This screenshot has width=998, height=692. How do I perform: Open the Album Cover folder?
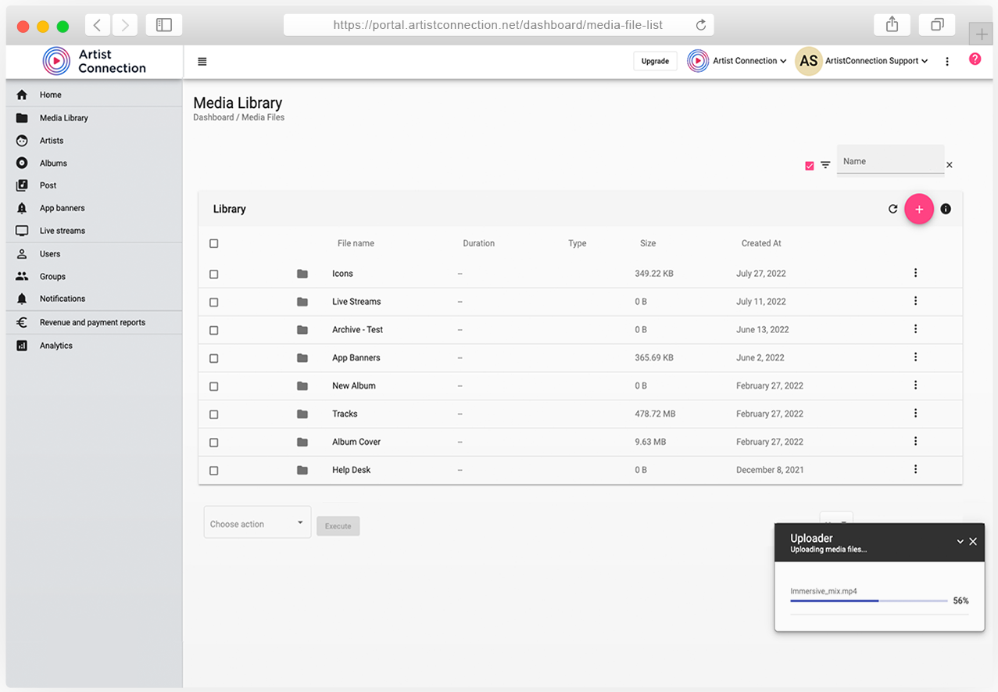(x=356, y=442)
